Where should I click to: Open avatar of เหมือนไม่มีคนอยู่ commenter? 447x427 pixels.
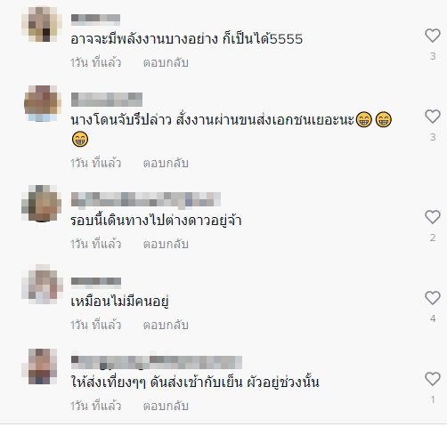click(42, 284)
